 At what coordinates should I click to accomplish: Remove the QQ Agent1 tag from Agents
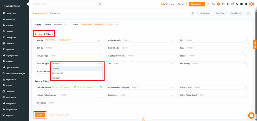point(70,40)
